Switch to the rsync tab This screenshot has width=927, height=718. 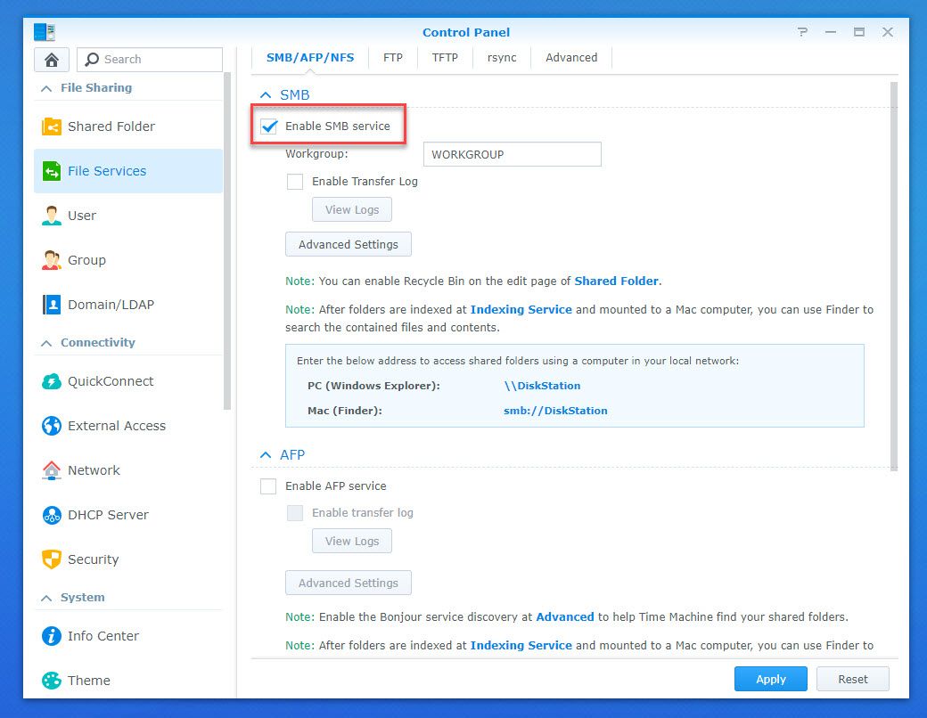(x=502, y=58)
